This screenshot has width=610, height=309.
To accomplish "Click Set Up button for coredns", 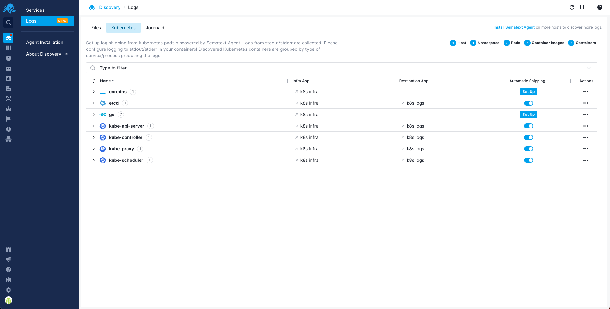I will click(x=529, y=92).
